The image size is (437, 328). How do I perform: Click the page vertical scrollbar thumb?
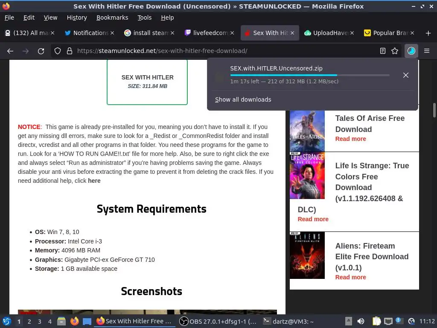[x=434, y=110]
